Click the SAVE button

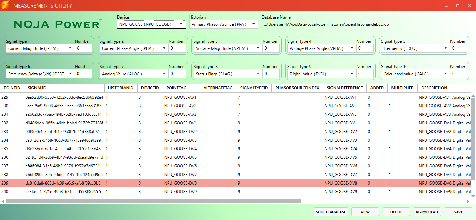(x=458, y=212)
